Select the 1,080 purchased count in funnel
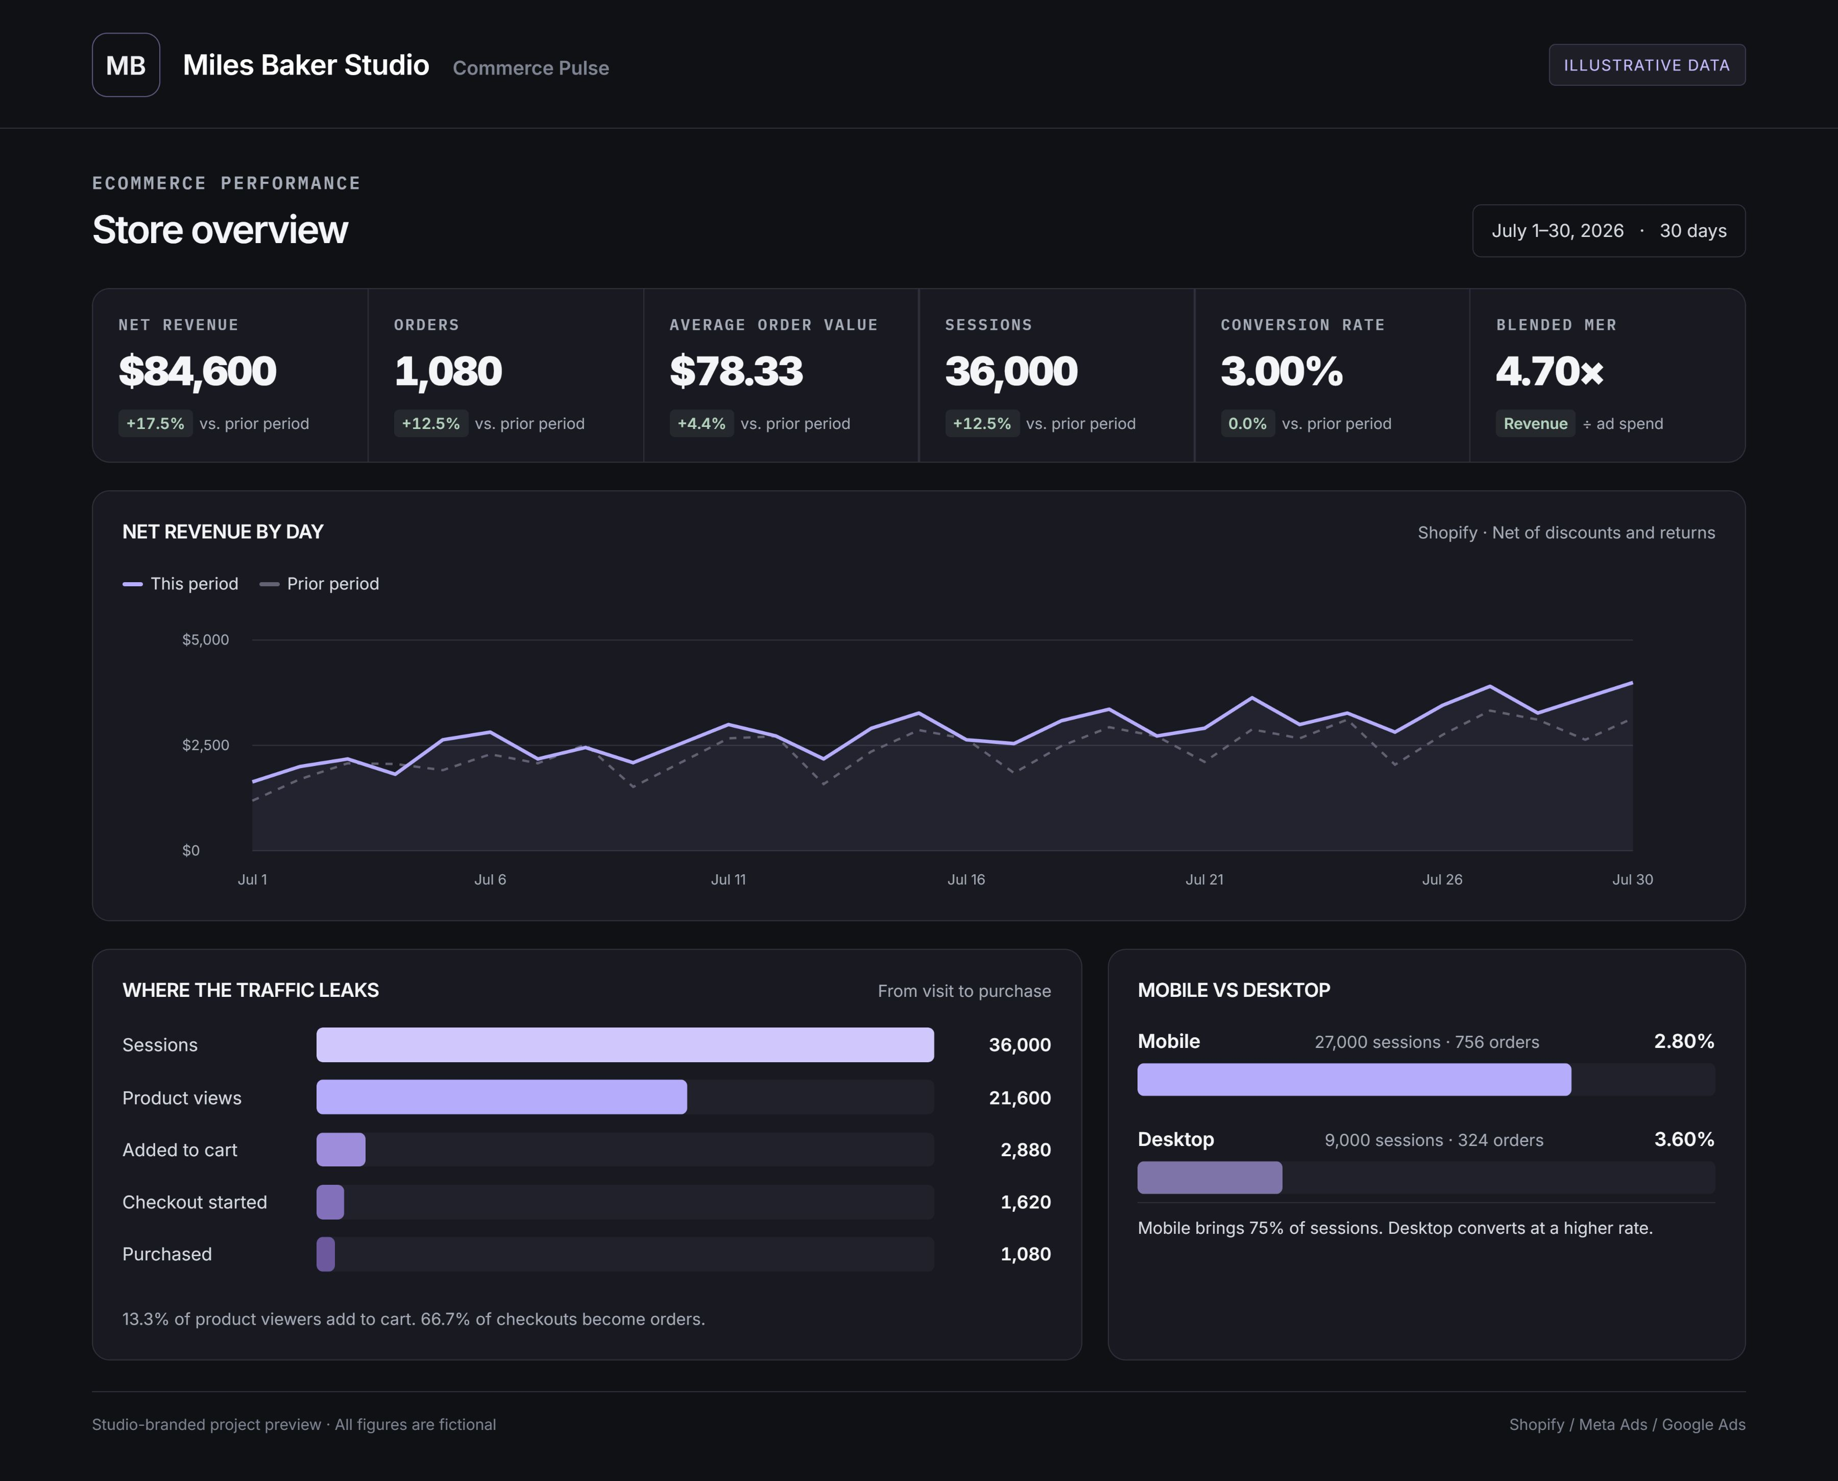Image resolution: width=1838 pixels, height=1481 pixels. (x=1025, y=1254)
